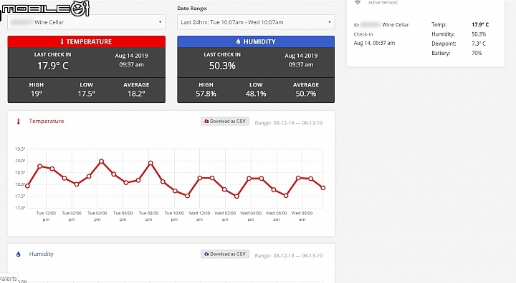Open the Wine Cellar sensor dropdown
This screenshot has height=283, width=516.
[x=86, y=22]
